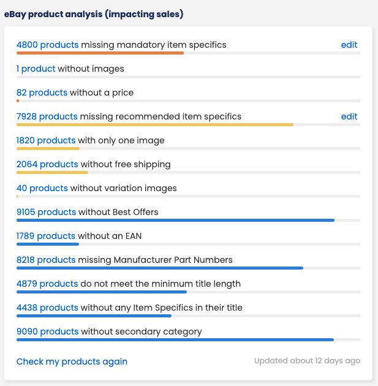Image resolution: width=378 pixels, height=386 pixels.
Task: Open 4438 products without Item Specifics in title
Action: pyautogui.click(x=47, y=308)
